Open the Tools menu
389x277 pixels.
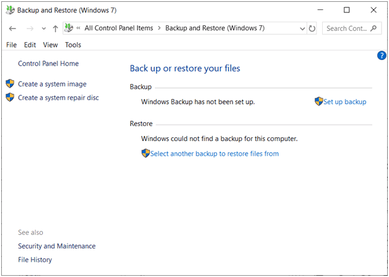tap(73, 45)
